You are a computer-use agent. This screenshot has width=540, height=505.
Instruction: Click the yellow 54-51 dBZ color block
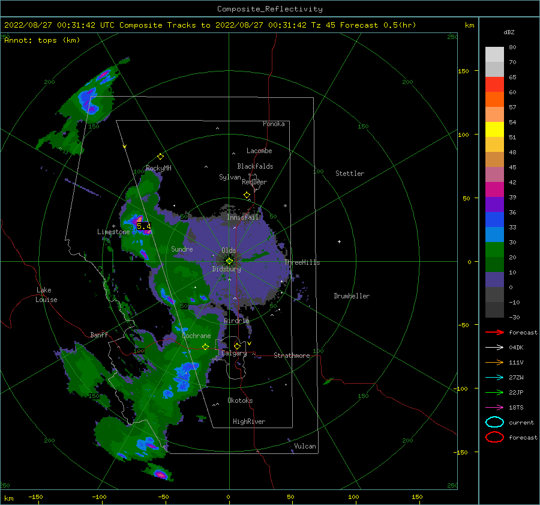pos(494,130)
